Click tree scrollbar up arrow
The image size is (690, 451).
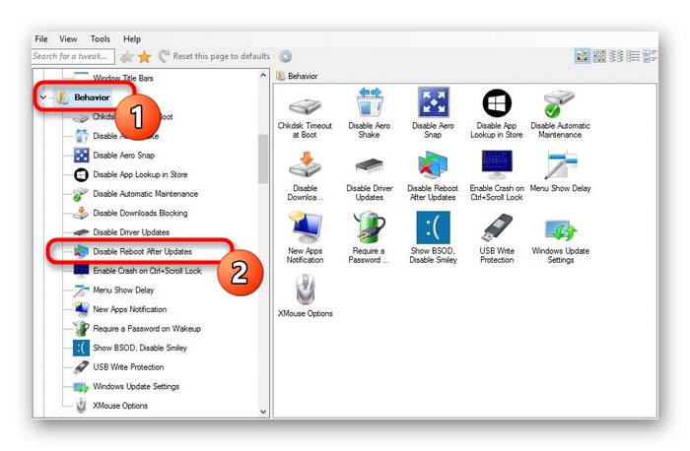tap(263, 75)
